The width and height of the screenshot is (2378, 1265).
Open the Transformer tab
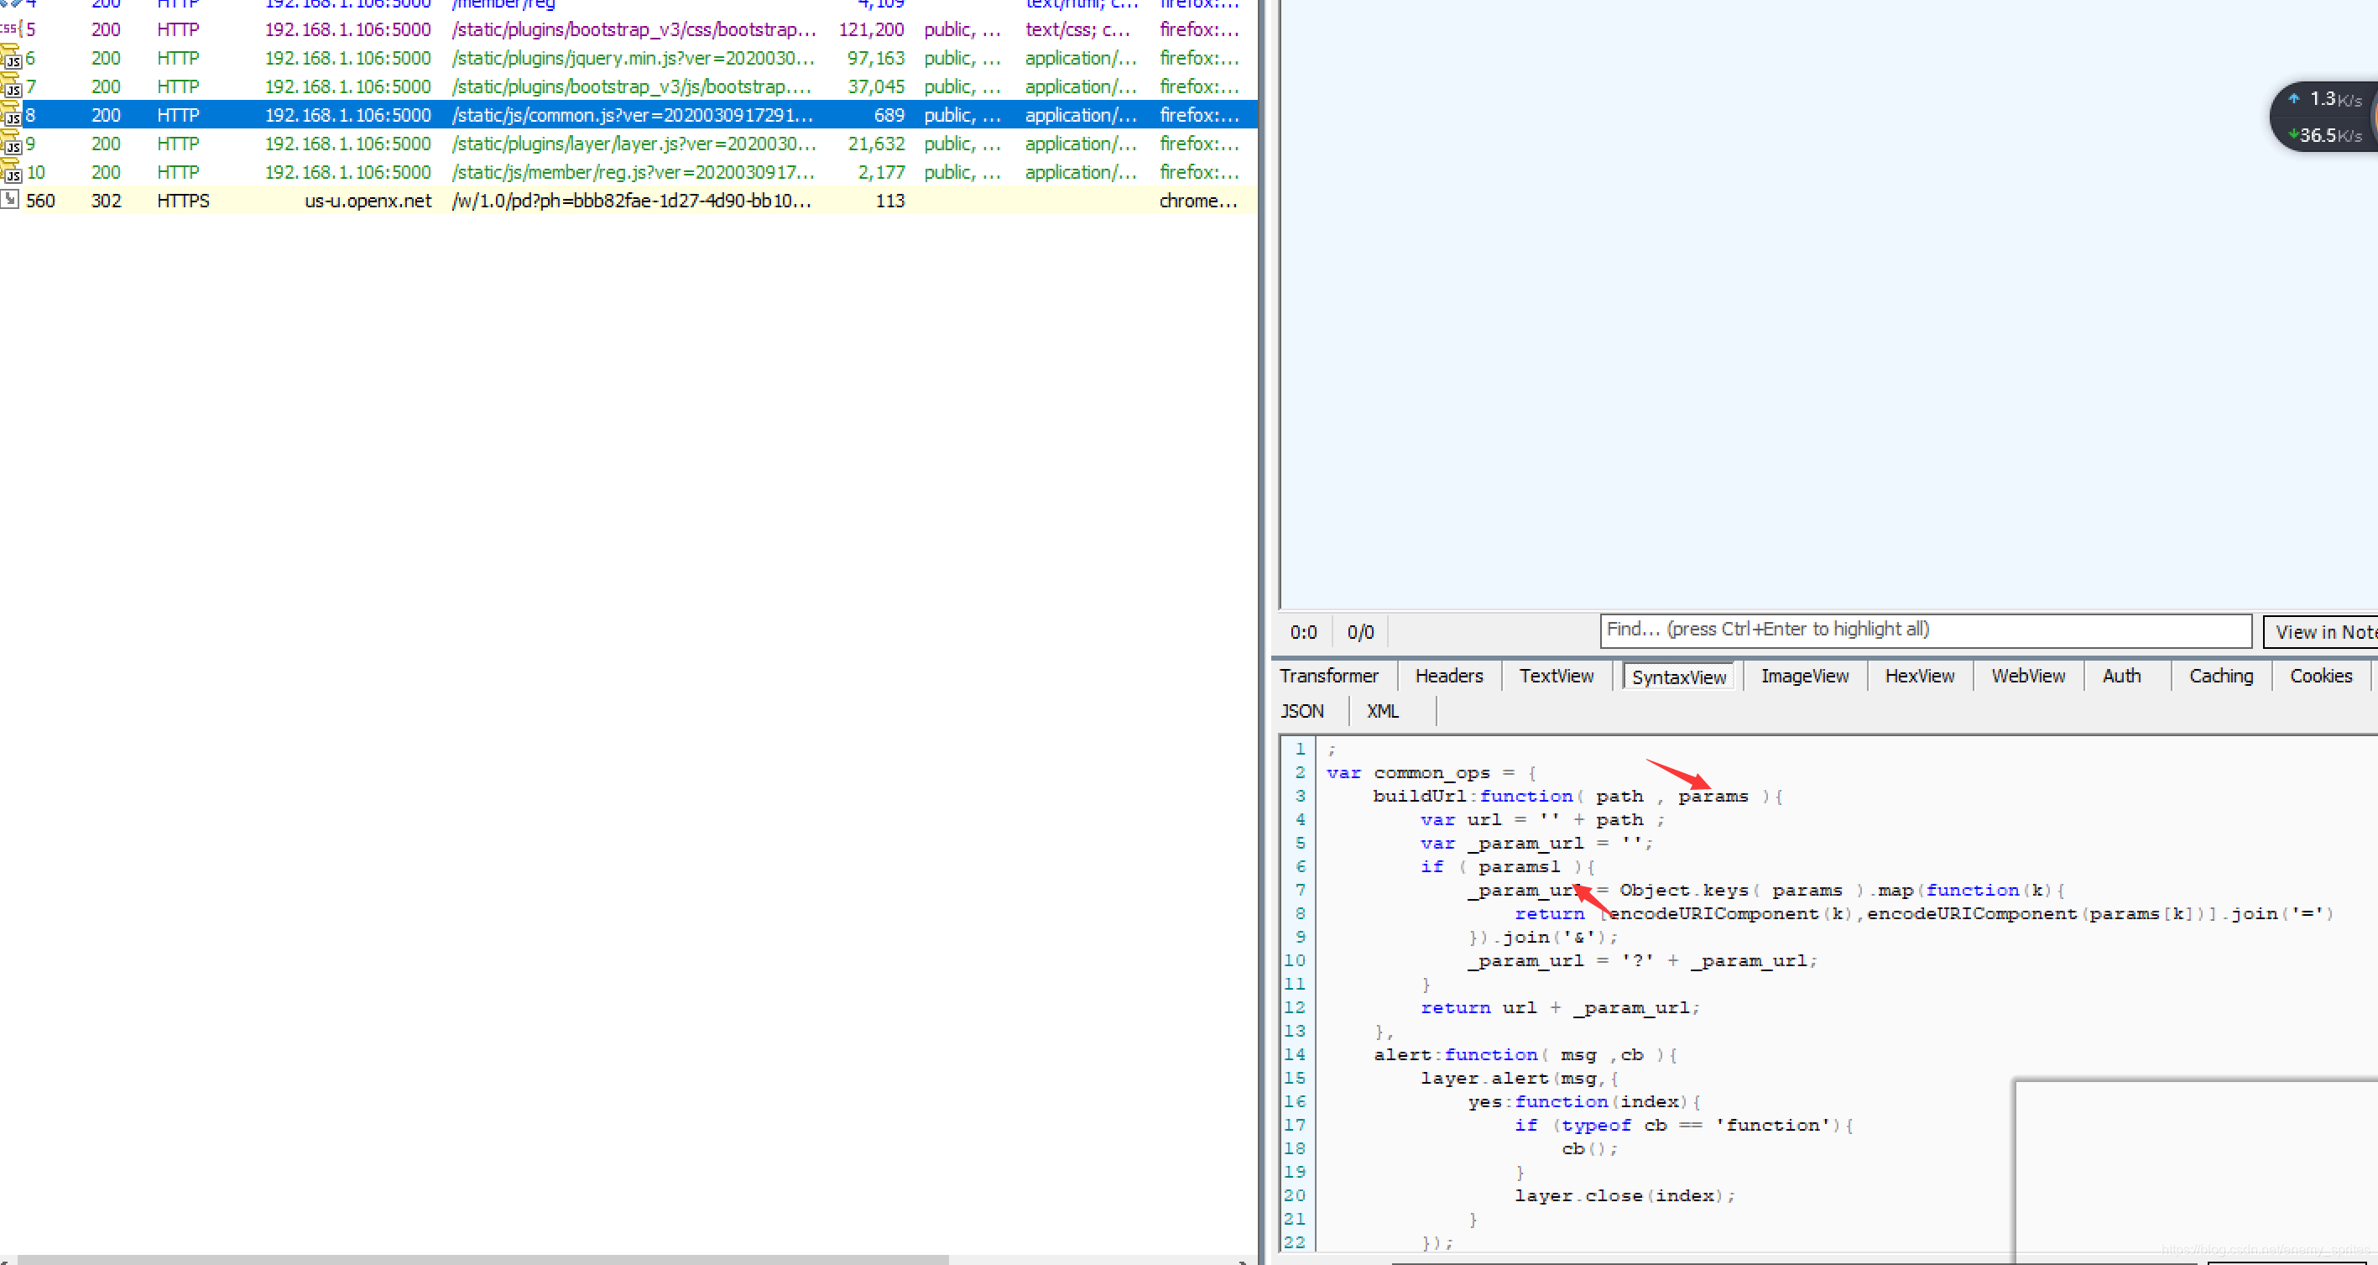pos(1328,676)
